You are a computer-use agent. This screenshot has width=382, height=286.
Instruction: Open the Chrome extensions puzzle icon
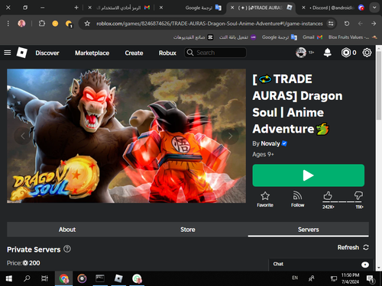click(42, 24)
